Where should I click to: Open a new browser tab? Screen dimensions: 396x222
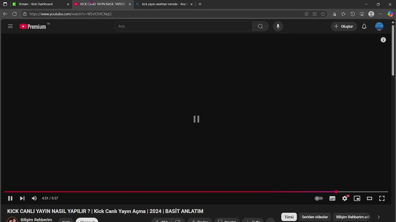click(x=200, y=4)
